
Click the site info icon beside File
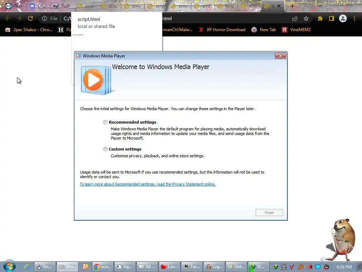(x=44, y=18)
